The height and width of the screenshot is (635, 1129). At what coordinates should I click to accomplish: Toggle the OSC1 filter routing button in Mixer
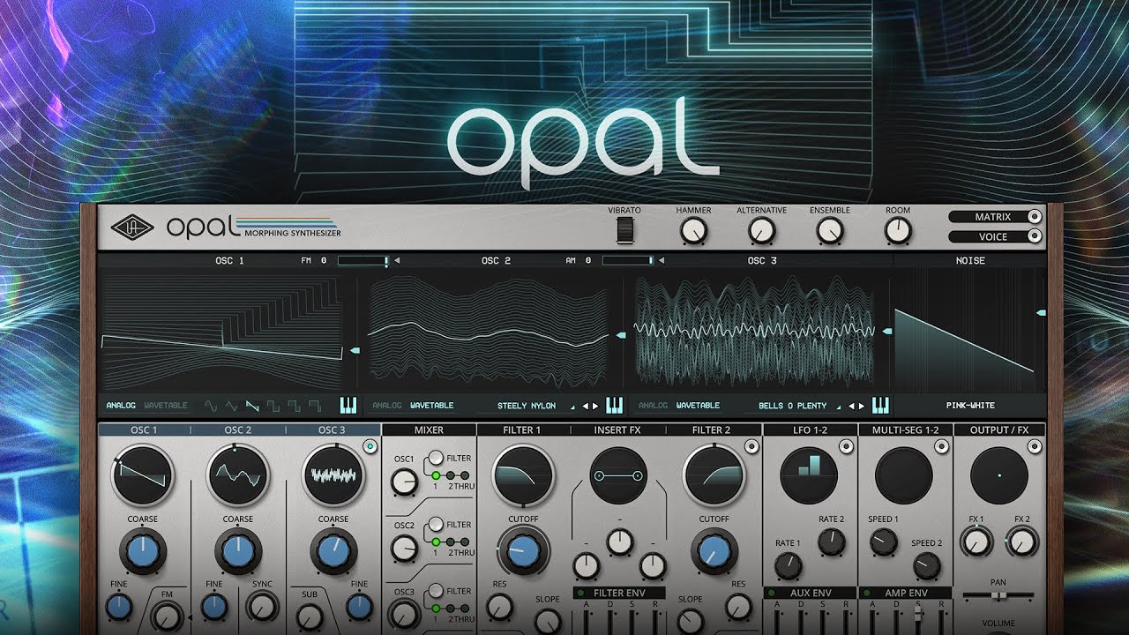[436, 458]
